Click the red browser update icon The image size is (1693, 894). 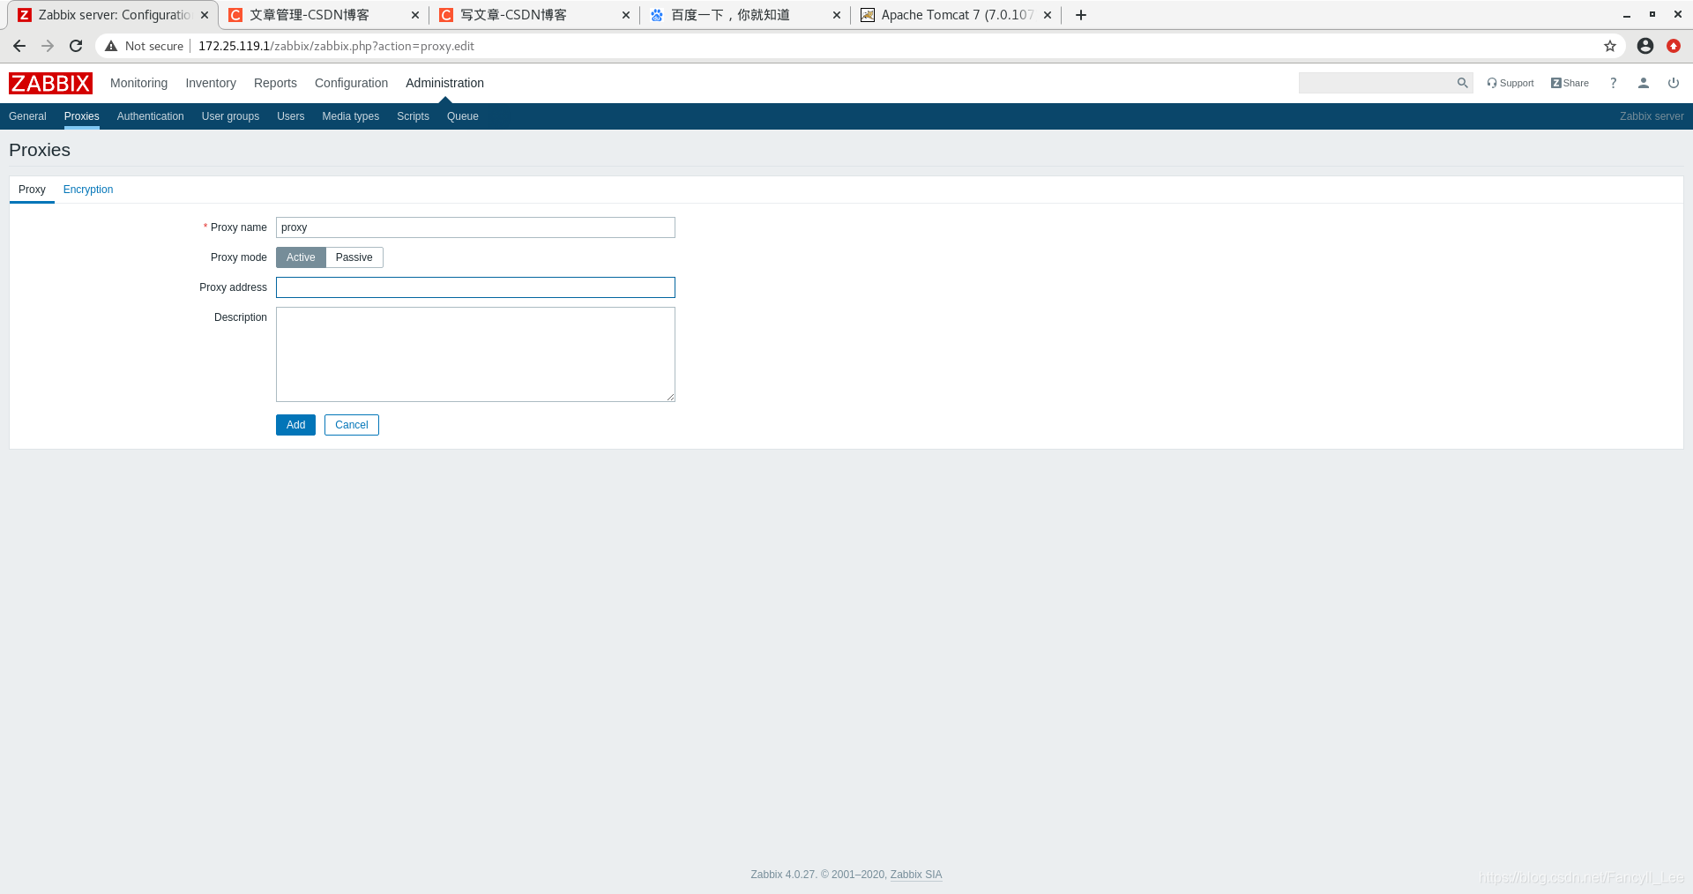pyautogui.click(x=1673, y=46)
